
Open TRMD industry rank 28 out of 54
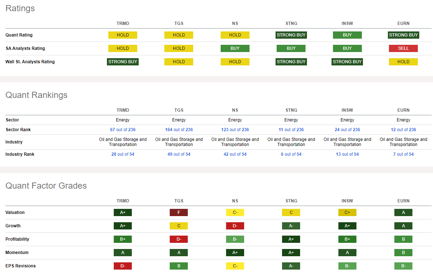(x=123, y=154)
